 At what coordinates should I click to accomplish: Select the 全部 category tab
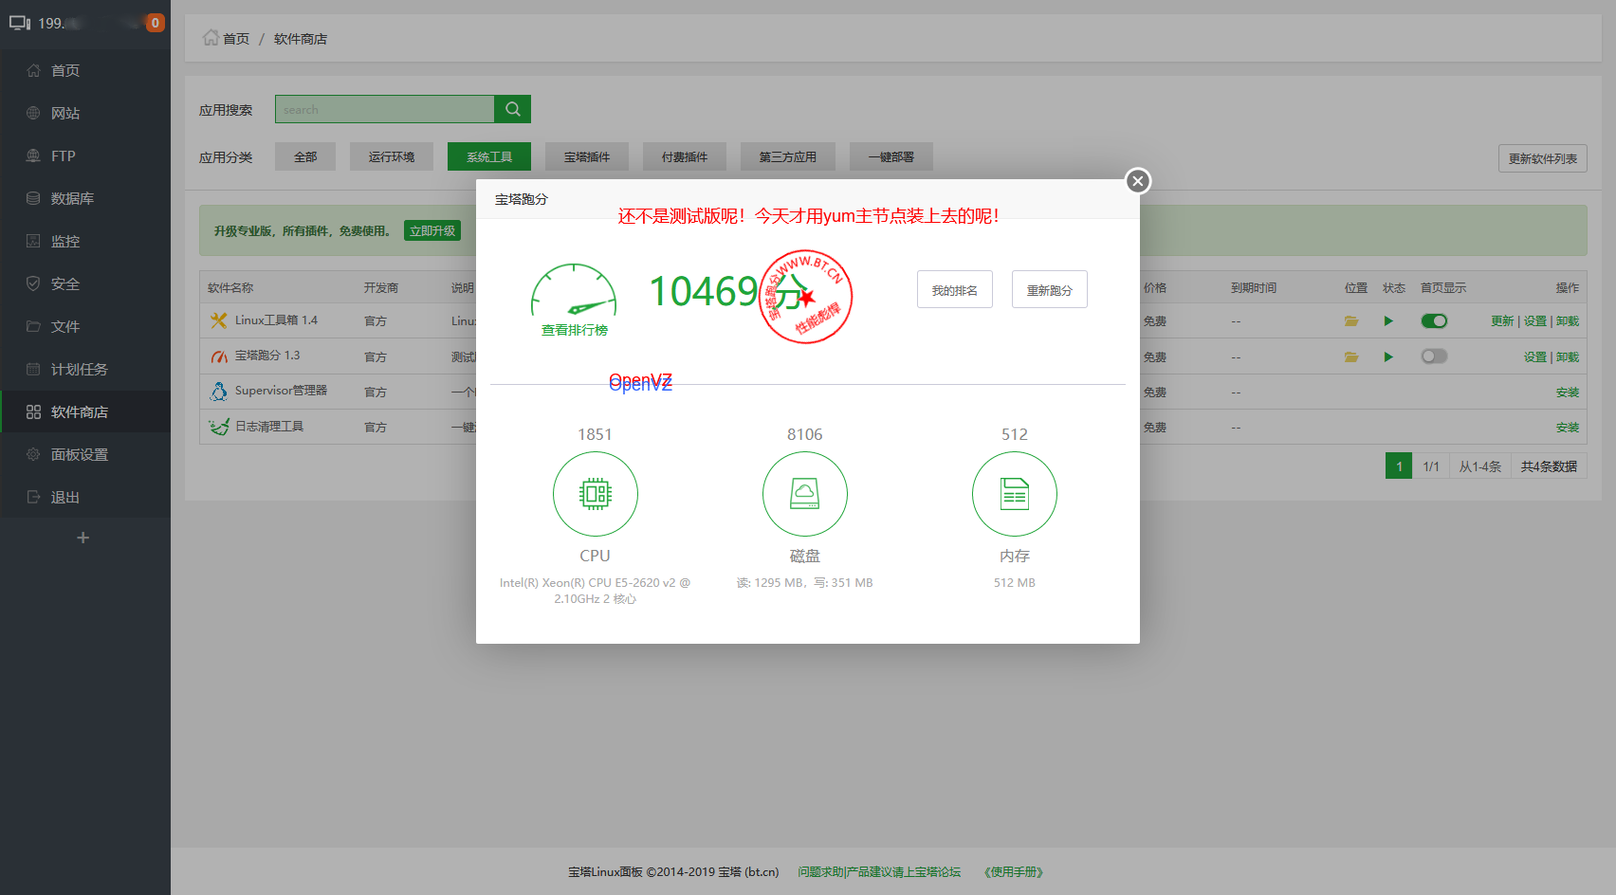[305, 156]
